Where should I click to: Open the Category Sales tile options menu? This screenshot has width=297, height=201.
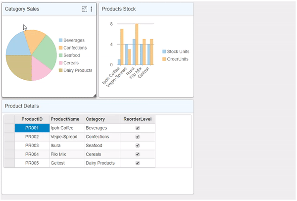tap(91, 9)
